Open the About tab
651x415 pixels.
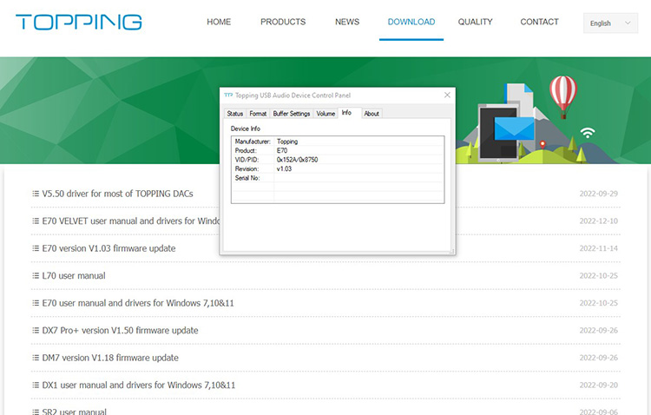[372, 114]
